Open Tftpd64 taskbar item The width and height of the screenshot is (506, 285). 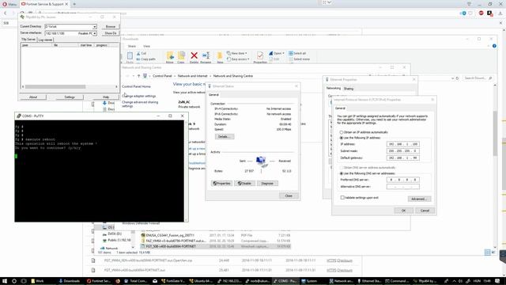pos(425,281)
